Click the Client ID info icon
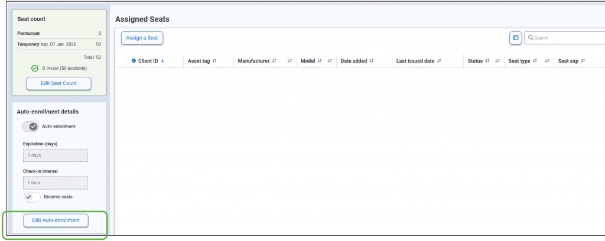The width and height of the screenshot is (605, 241). tap(134, 61)
